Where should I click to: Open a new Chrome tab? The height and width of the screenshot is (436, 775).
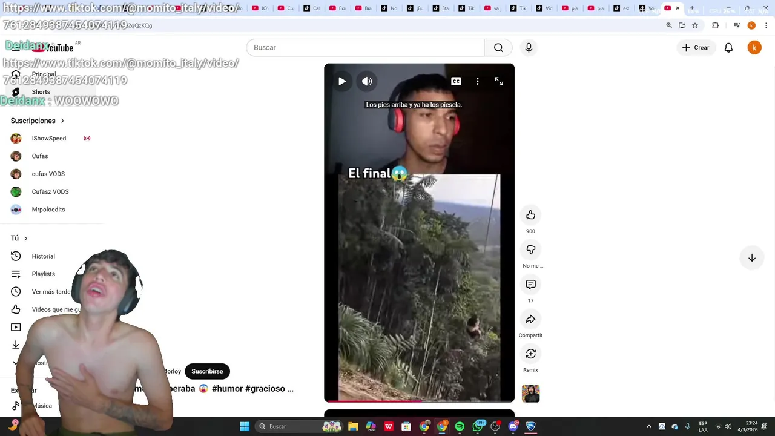pos(692,8)
